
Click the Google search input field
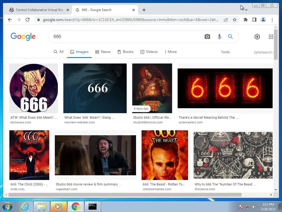126,37
